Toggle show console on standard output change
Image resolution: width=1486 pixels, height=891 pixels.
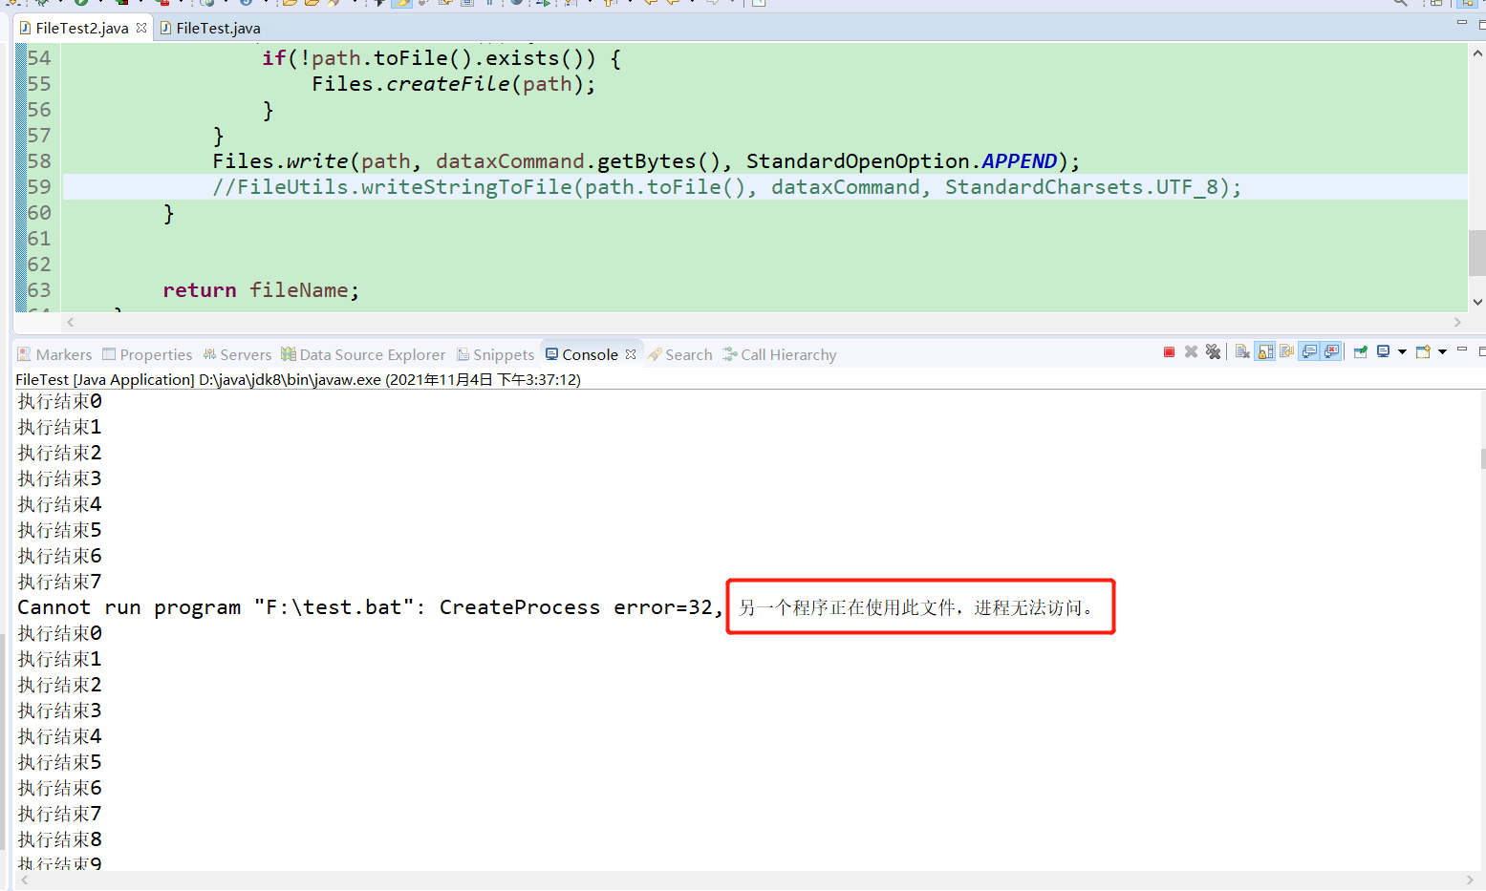click(x=1309, y=352)
